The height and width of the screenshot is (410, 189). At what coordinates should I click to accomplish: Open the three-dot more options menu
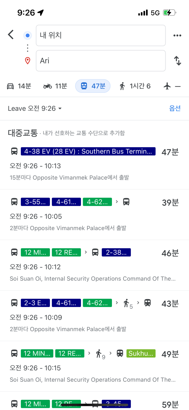click(x=177, y=35)
